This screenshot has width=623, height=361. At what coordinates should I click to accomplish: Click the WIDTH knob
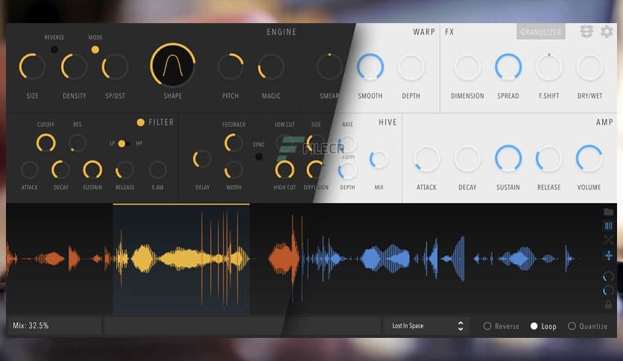[234, 170]
